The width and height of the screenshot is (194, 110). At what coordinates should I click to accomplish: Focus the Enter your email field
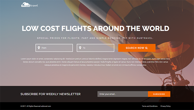pyautogui.click(x=123, y=94)
